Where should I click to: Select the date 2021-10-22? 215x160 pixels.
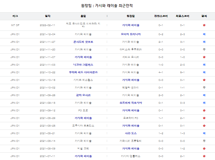click(x=48, y=72)
